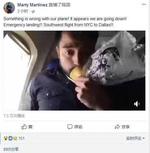Image resolution: width=150 pixels, height=153 pixels.
Task: View the 151 reactions list
Action: (21, 138)
